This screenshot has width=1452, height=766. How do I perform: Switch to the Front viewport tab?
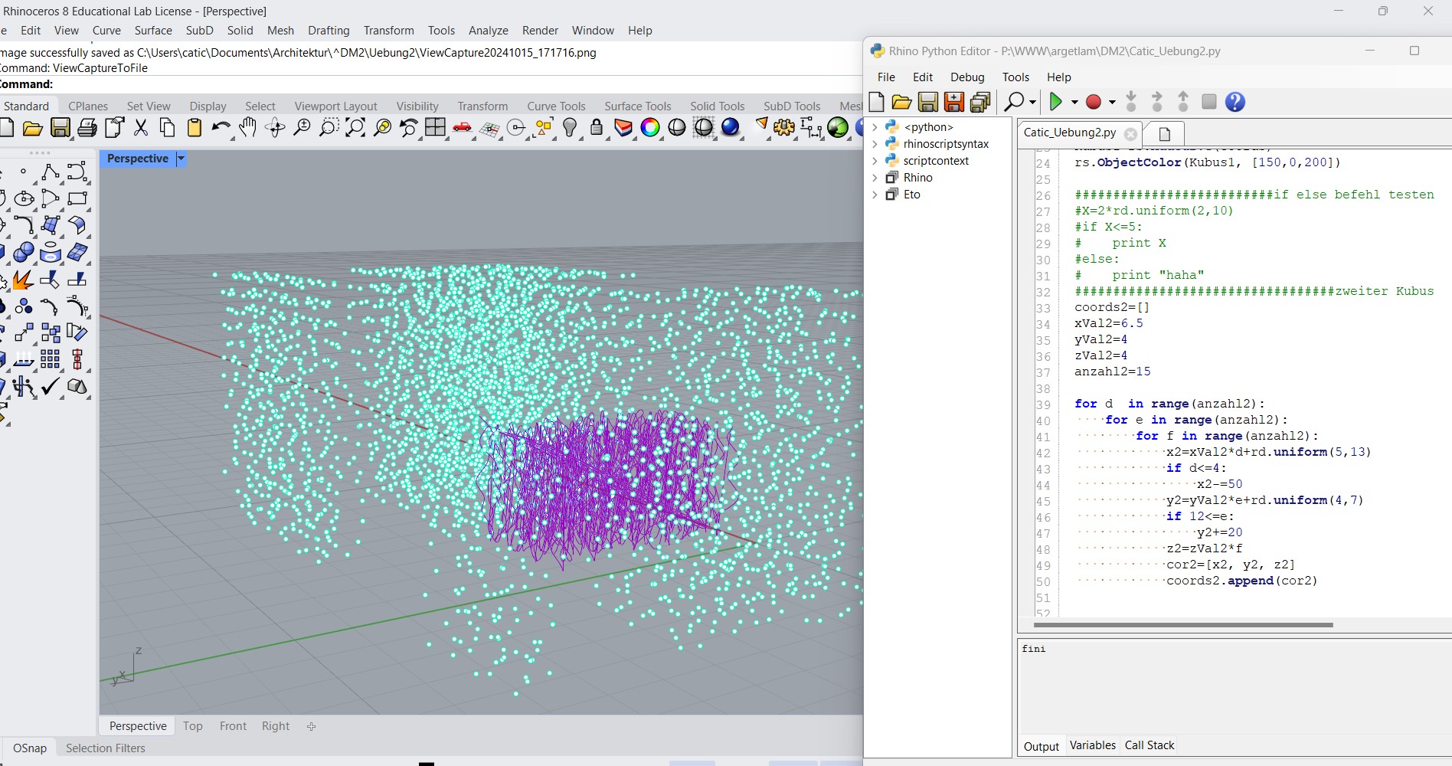click(x=233, y=725)
